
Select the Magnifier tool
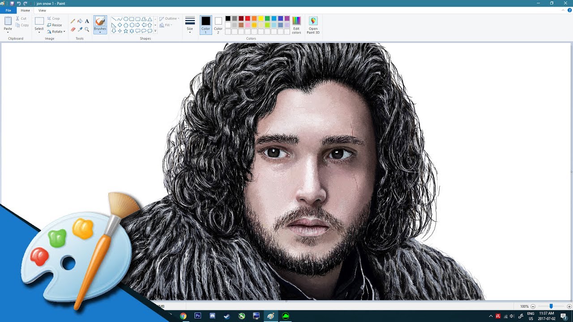tap(87, 30)
